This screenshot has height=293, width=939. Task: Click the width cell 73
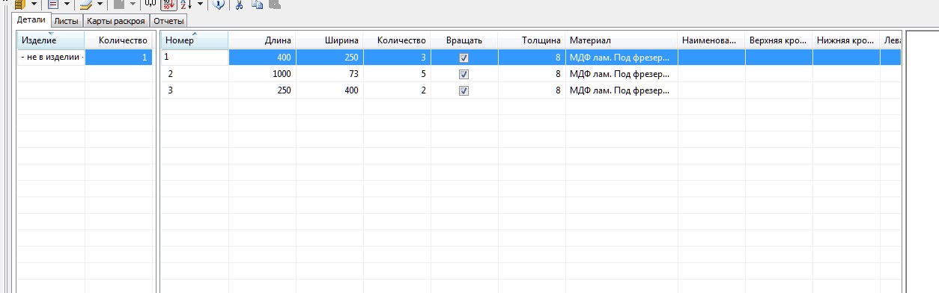pos(329,74)
